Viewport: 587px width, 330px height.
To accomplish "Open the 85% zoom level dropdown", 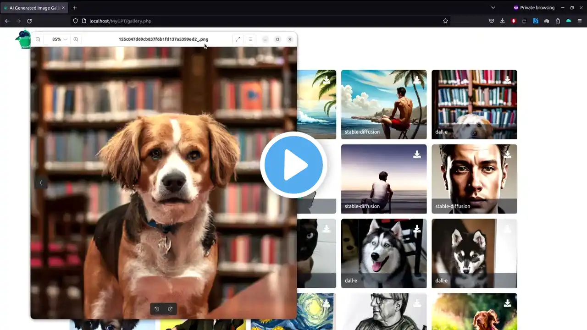I will (59, 39).
